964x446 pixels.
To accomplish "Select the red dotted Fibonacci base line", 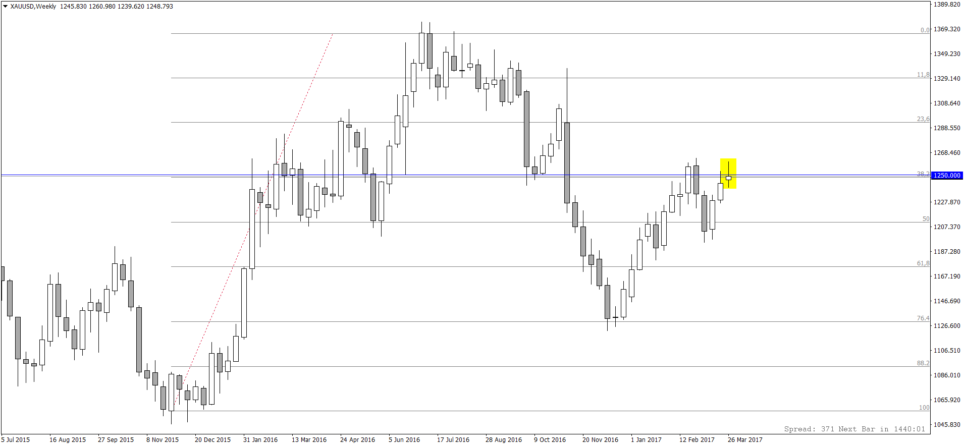I will click(252, 222).
